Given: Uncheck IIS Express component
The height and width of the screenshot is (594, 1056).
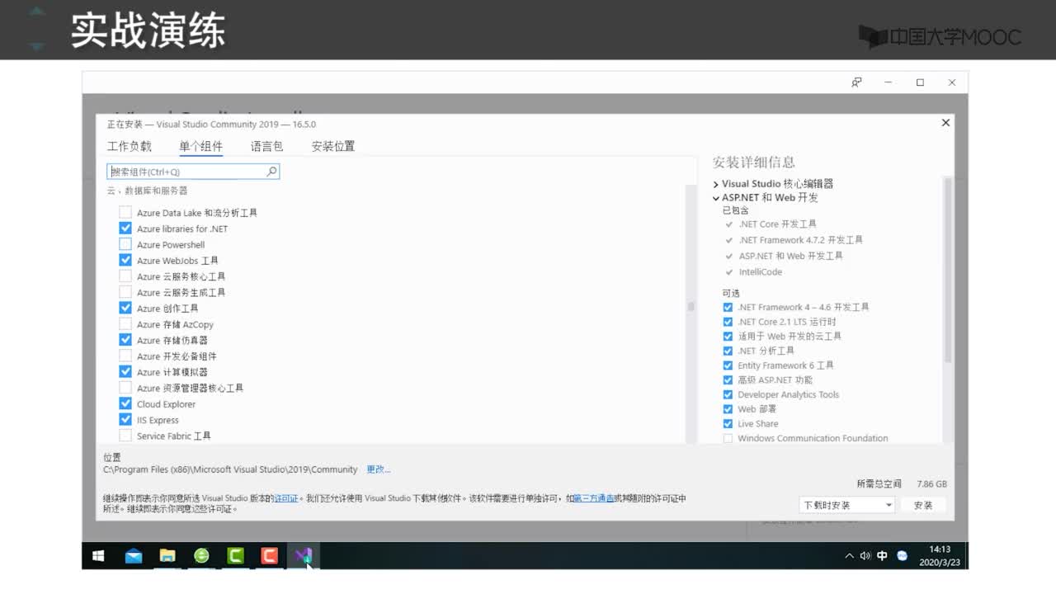Looking at the screenshot, I should pos(125,420).
